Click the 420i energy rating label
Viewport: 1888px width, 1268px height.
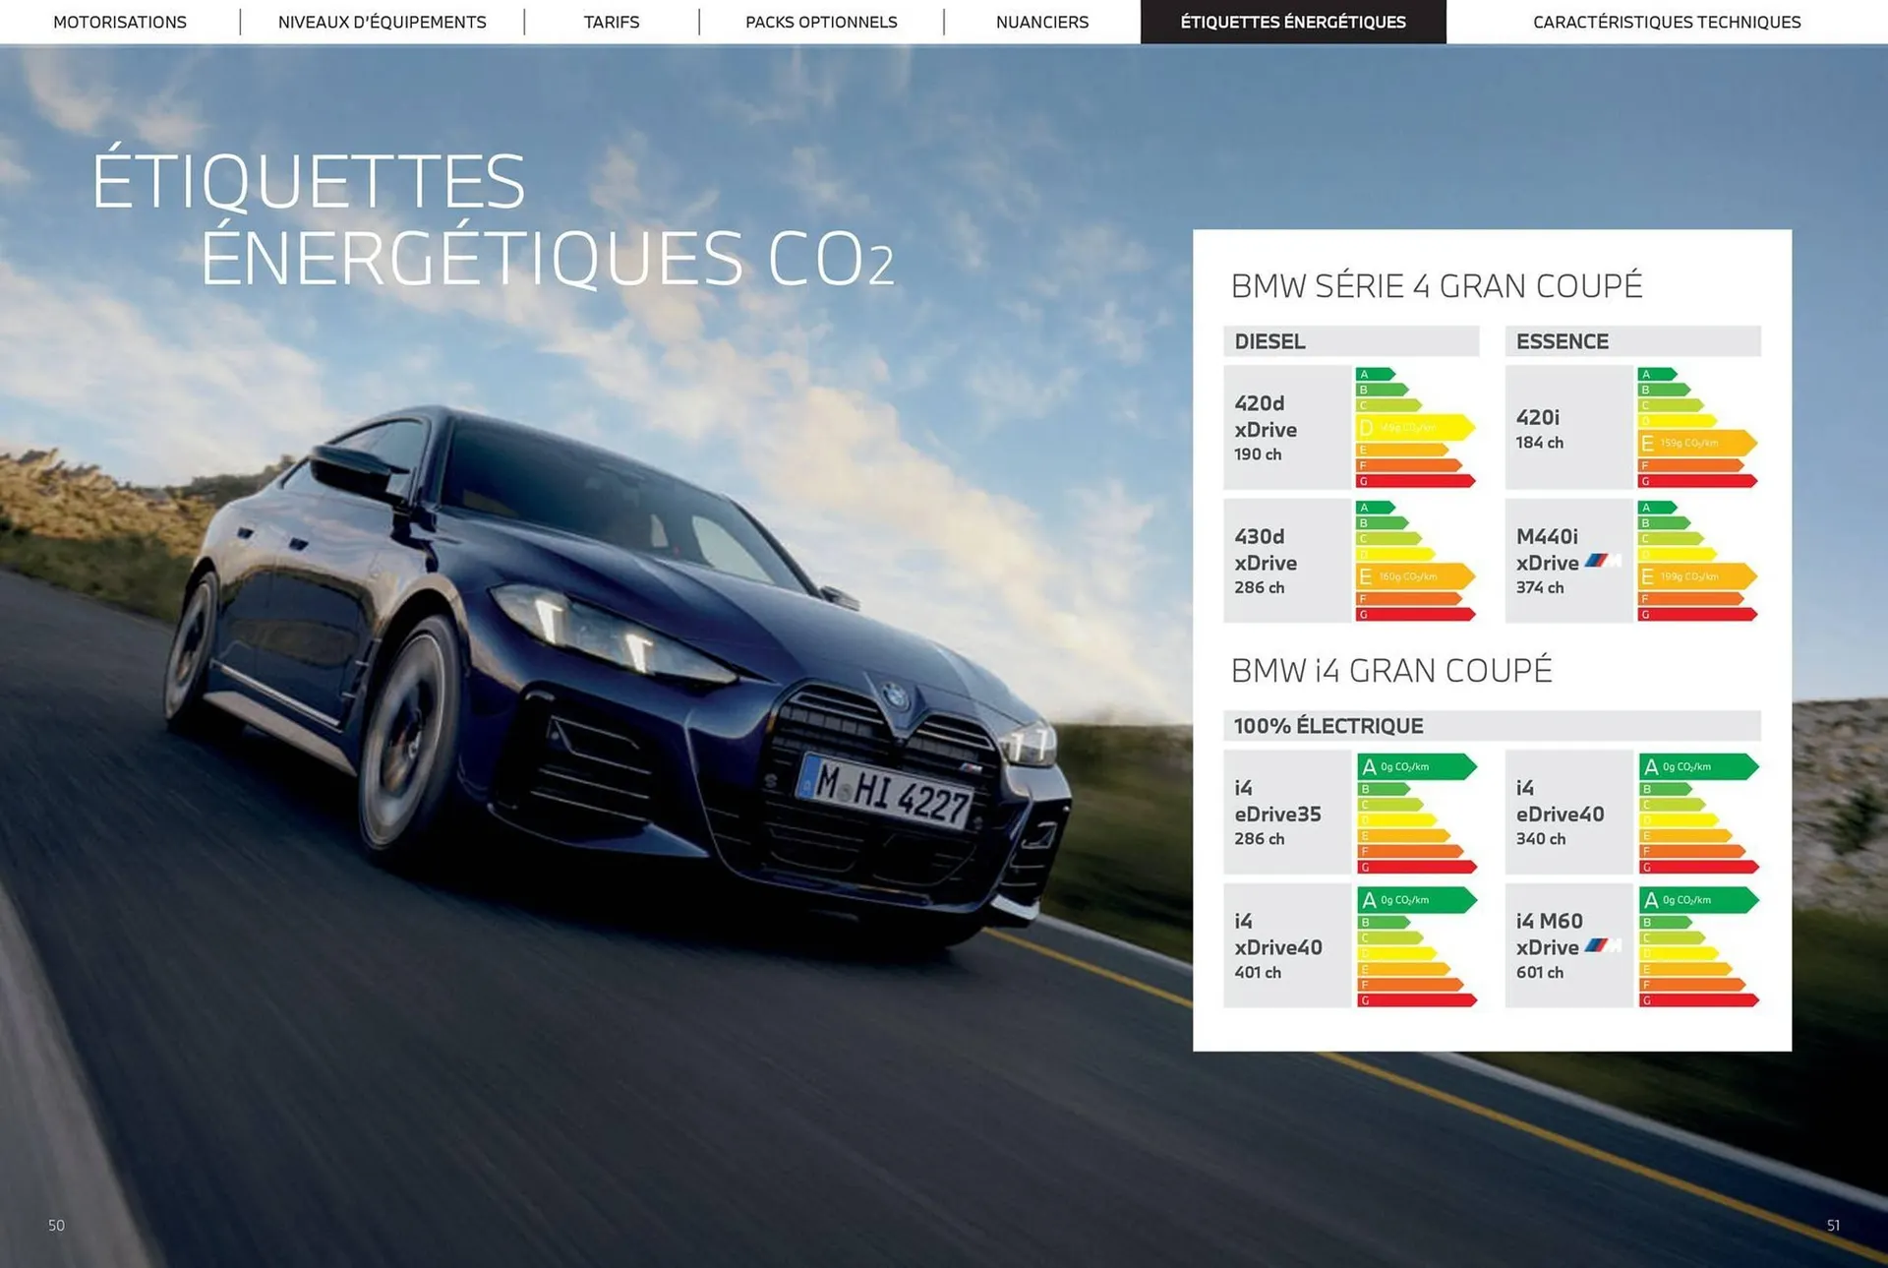(x=1696, y=427)
